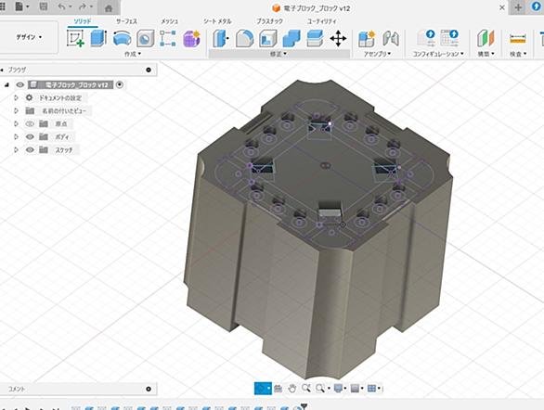544x410 pixels.
Task: Select the Hole tool
Action: point(146,38)
